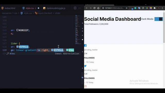Switch to the index.html editor tab

[9, 8]
